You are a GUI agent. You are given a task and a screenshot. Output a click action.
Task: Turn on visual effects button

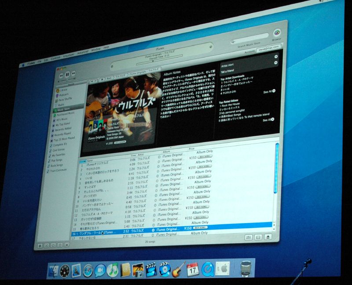coord(258,237)
